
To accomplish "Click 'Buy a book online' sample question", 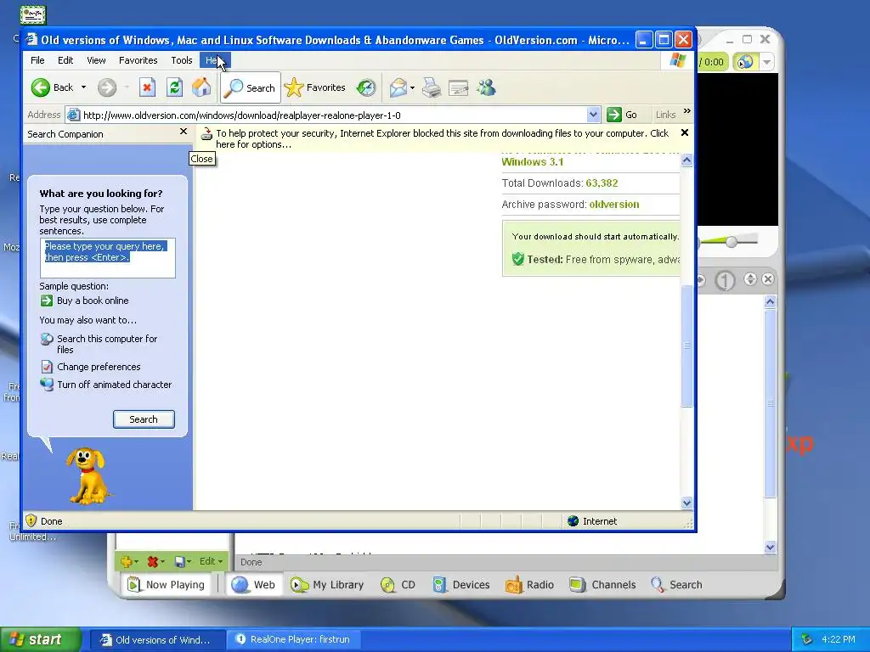I will coord(93,301).
